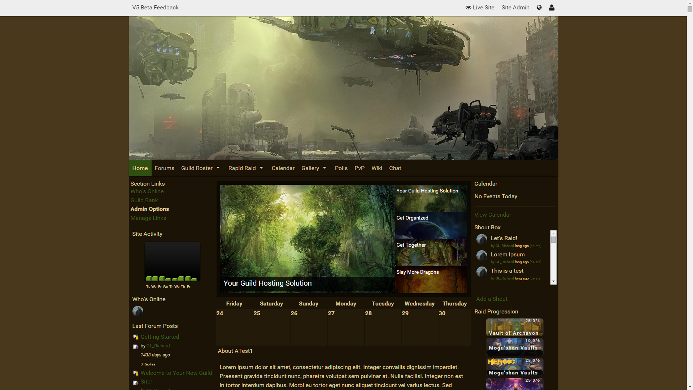Open the Chat page

(395, 168)
